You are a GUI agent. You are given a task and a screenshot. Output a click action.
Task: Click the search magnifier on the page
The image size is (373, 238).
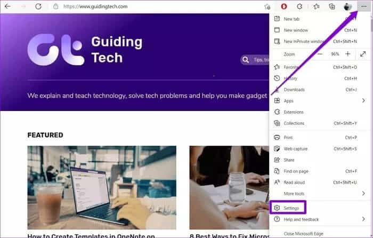point(246,60)
